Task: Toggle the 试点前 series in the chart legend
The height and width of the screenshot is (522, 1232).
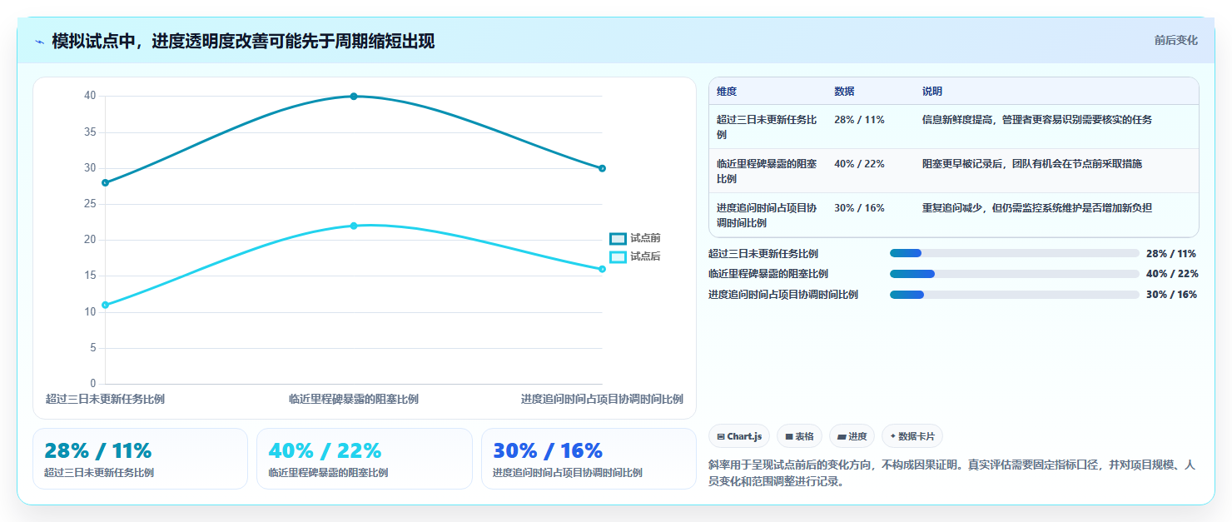Action: click(635, 238)
